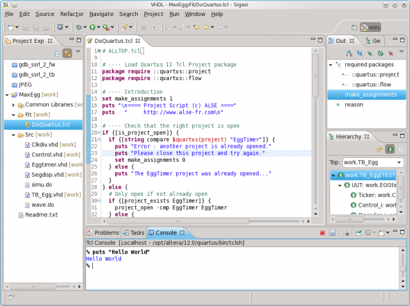The image size is (410, 306).
Task: Click the Sigasi window menu icon
Action: tap(6, 4)
